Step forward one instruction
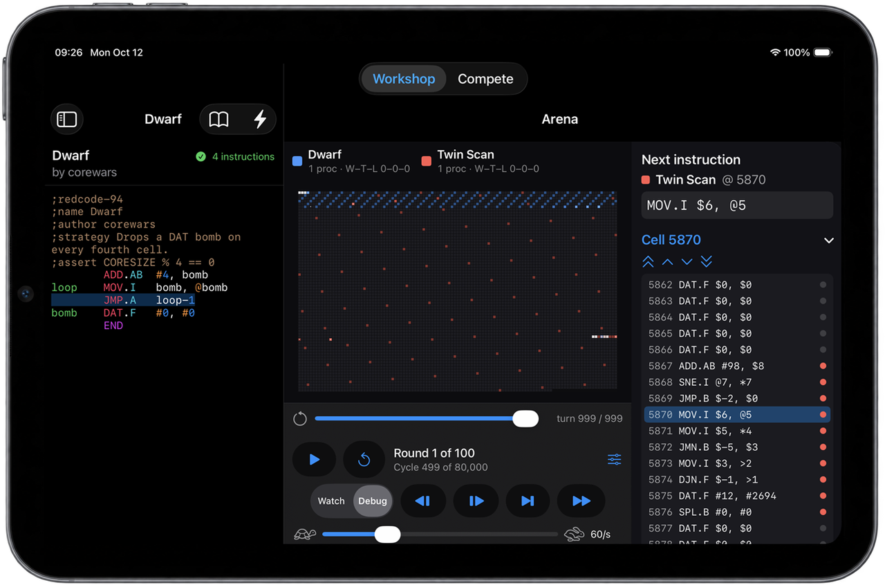Image resolution: width=885 pixels, height=585 pixels. pos(476,501)
